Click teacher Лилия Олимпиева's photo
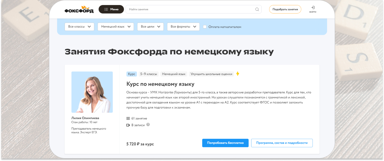Image resolution: width=384 pixels, height=161 pixels. coord(92,92)
